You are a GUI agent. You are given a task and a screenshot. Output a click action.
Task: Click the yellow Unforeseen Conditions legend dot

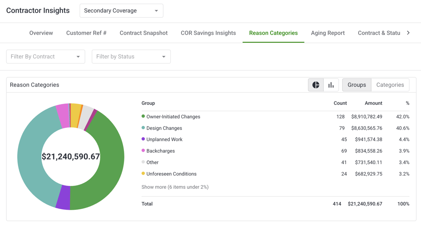click(143, 173)
